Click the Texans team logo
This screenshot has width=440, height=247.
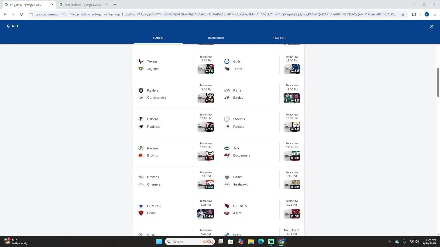[141, 61]
